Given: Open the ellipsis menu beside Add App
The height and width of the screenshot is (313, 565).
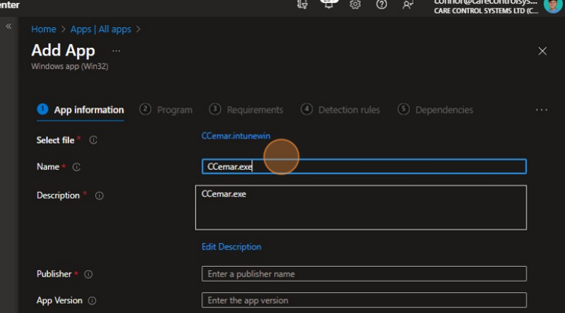Looking at the screenshot, I should (116, 51).
